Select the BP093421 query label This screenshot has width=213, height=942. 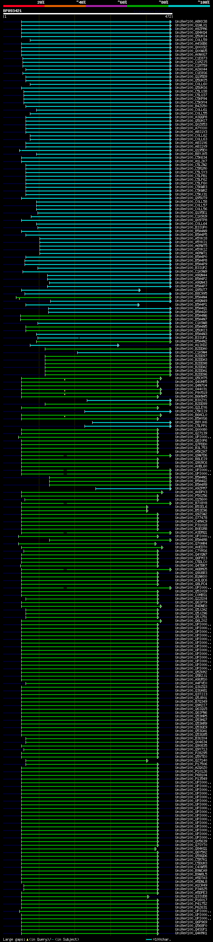[12, 11]
